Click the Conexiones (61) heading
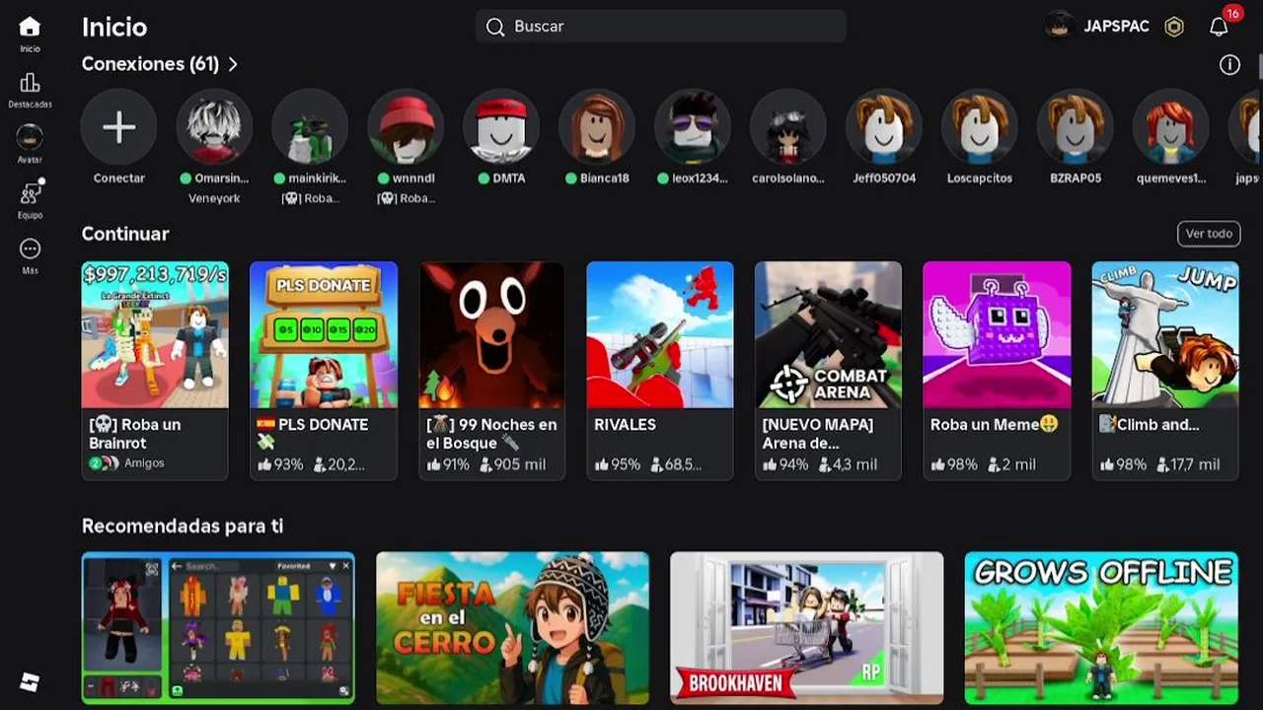This screenshot has height=710, width=1263. (x=150, y=64)
